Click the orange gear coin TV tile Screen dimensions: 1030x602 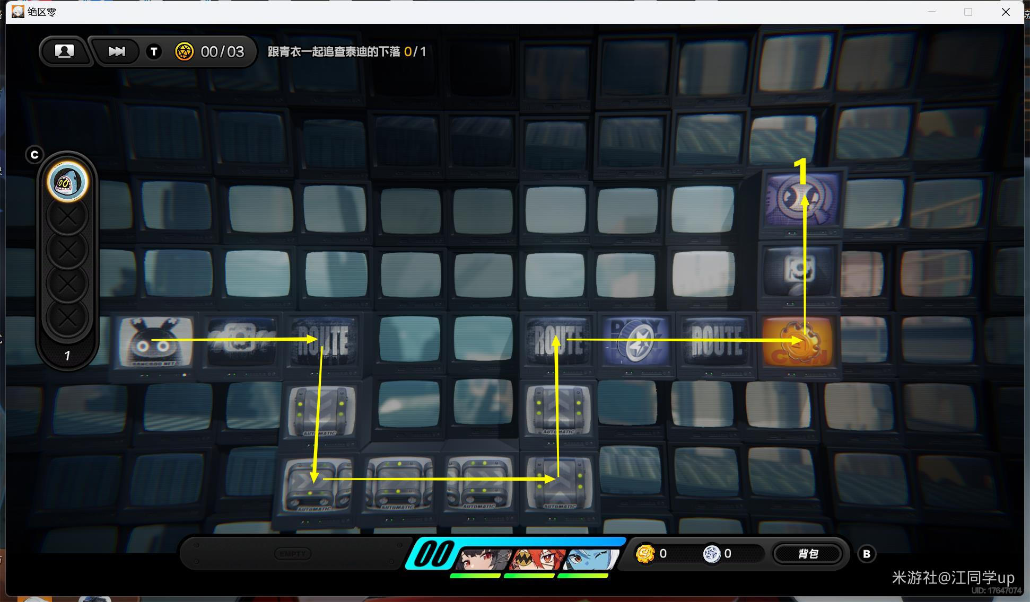click(x=798, y=343)
